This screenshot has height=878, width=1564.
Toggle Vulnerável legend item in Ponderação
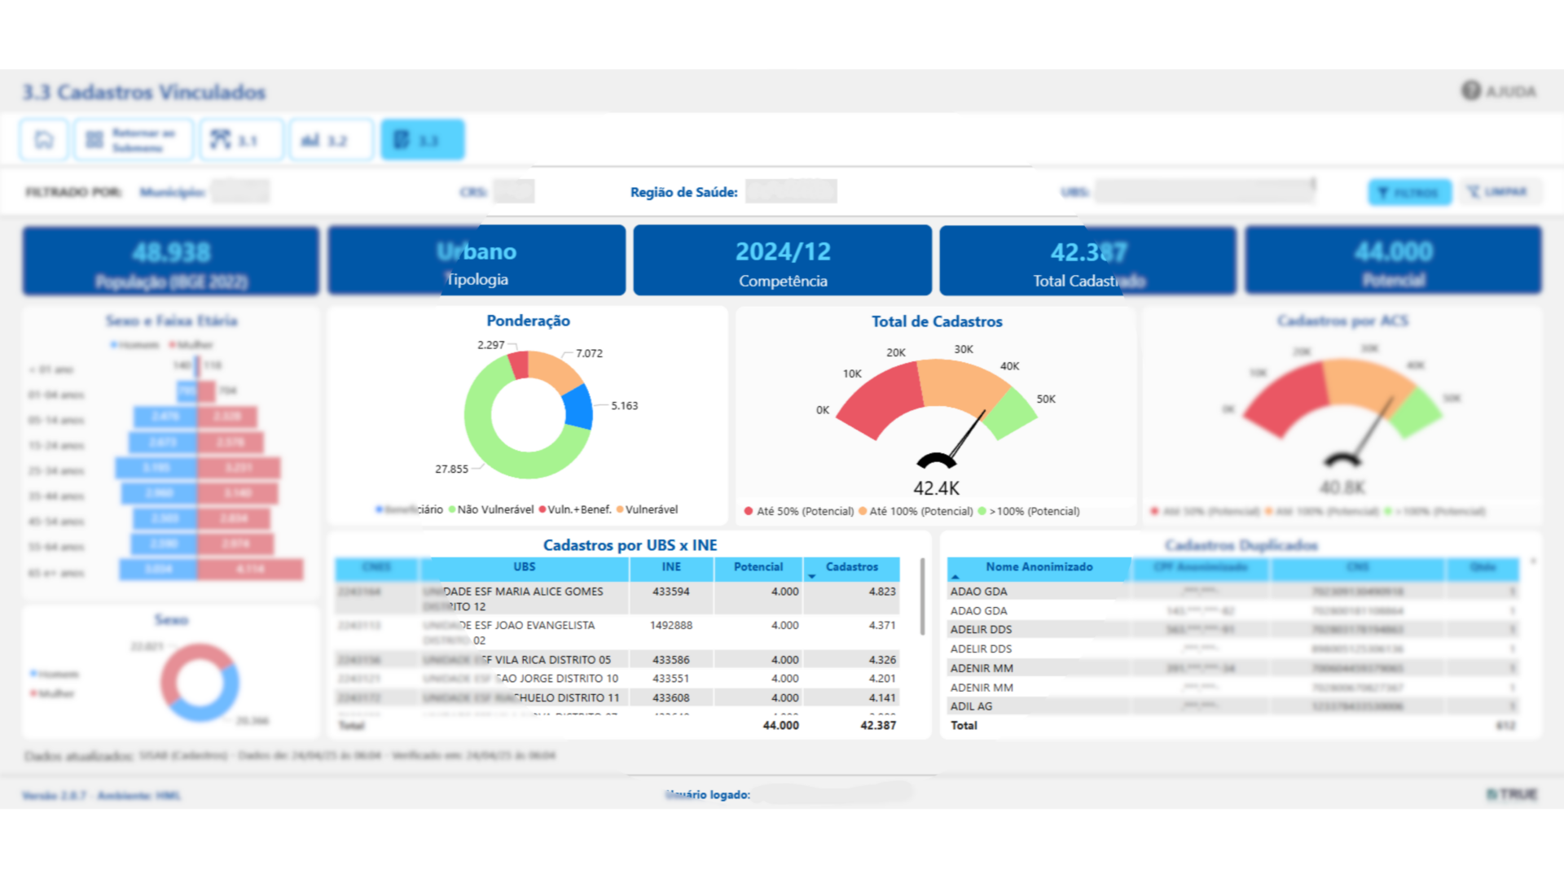coord(650,510)
